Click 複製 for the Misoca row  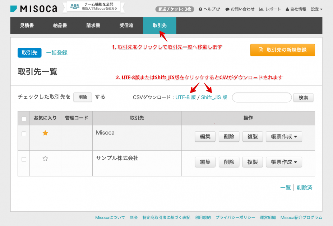253,137
